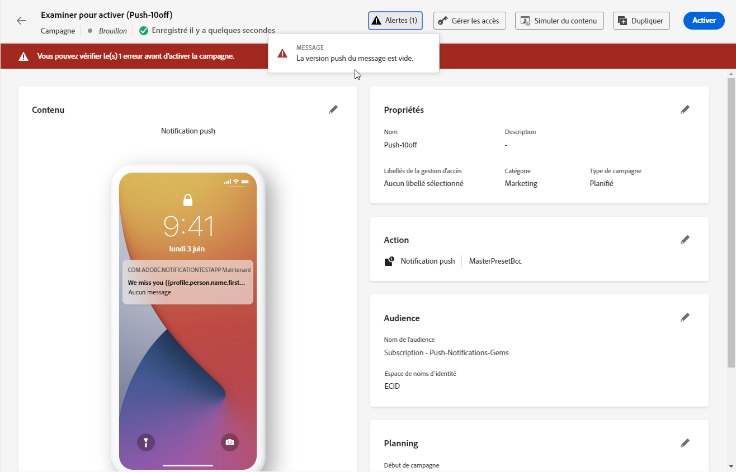
Task: Click the Notification push heading above preview
Action: pyautogui.click(x=188, y=131)
